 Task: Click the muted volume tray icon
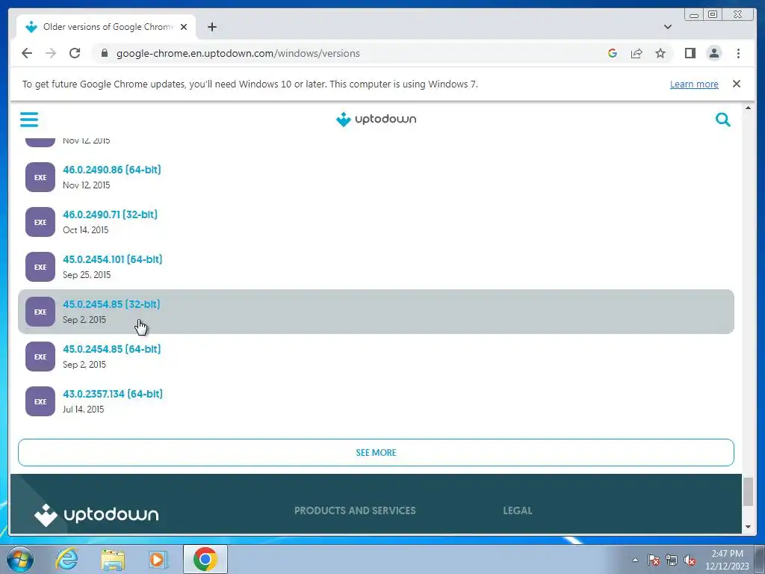tap(690, 560)
